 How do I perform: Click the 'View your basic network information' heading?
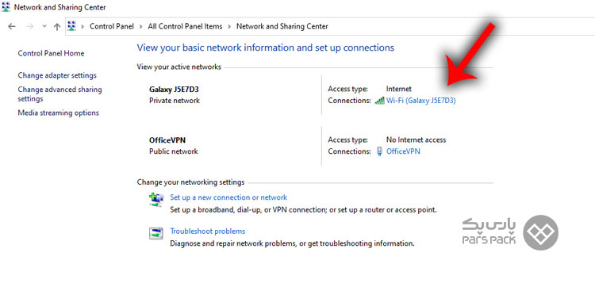[266, 48]
